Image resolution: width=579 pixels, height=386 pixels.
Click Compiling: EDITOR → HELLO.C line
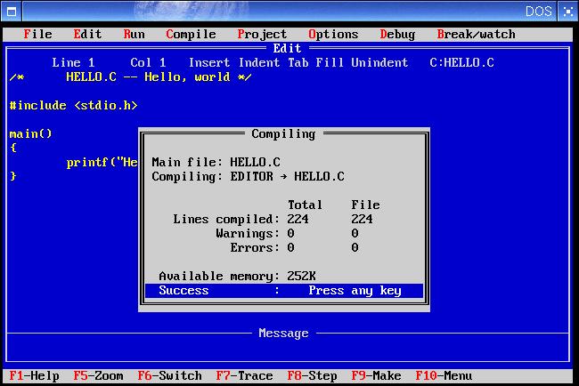click(249, 177)
